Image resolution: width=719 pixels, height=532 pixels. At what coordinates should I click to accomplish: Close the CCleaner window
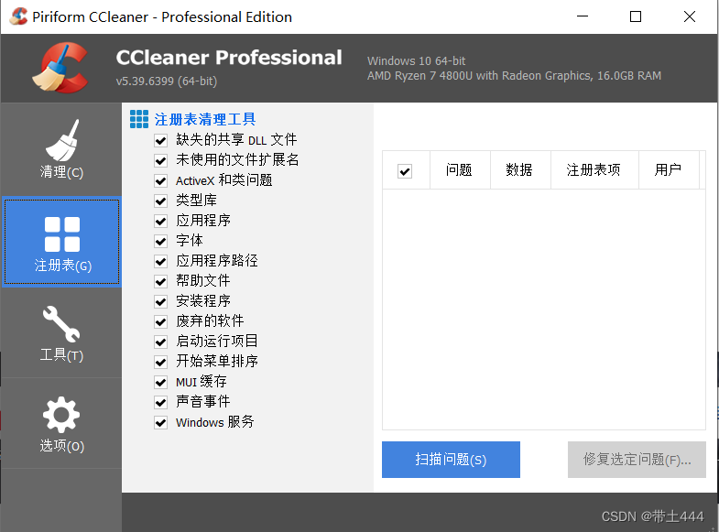pos(689,16)
